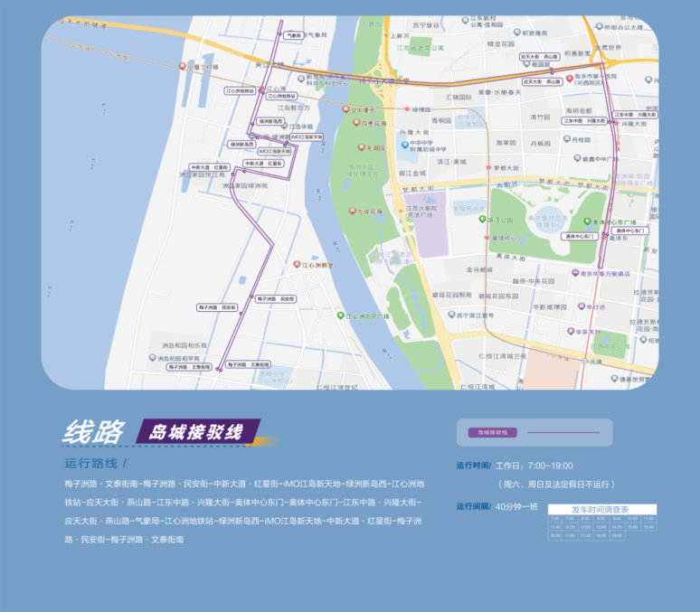This screenshot has height=612, width=700.
Task: Select the 空中漫步 attraction pin
Action: 345,109
